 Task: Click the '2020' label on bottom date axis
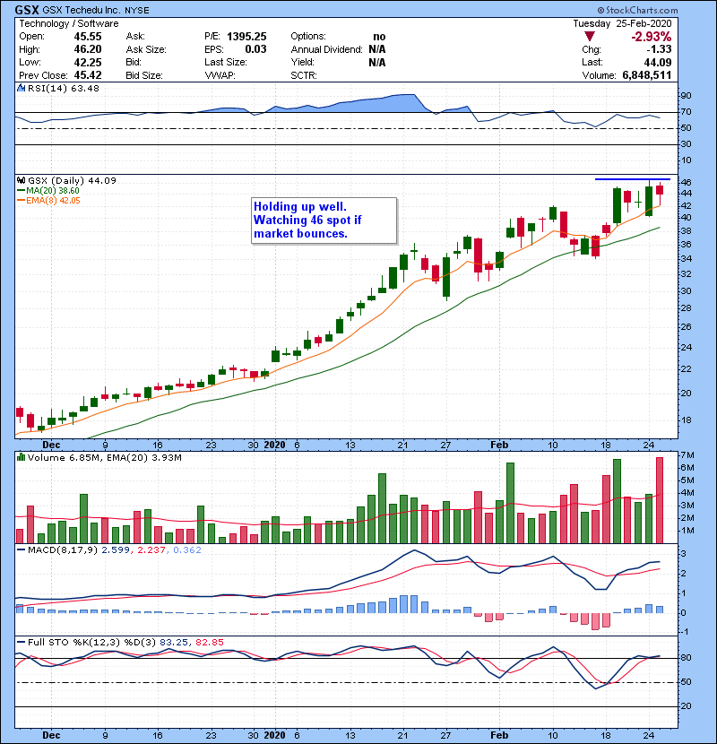pyautogui.click(x=275, y=735)
